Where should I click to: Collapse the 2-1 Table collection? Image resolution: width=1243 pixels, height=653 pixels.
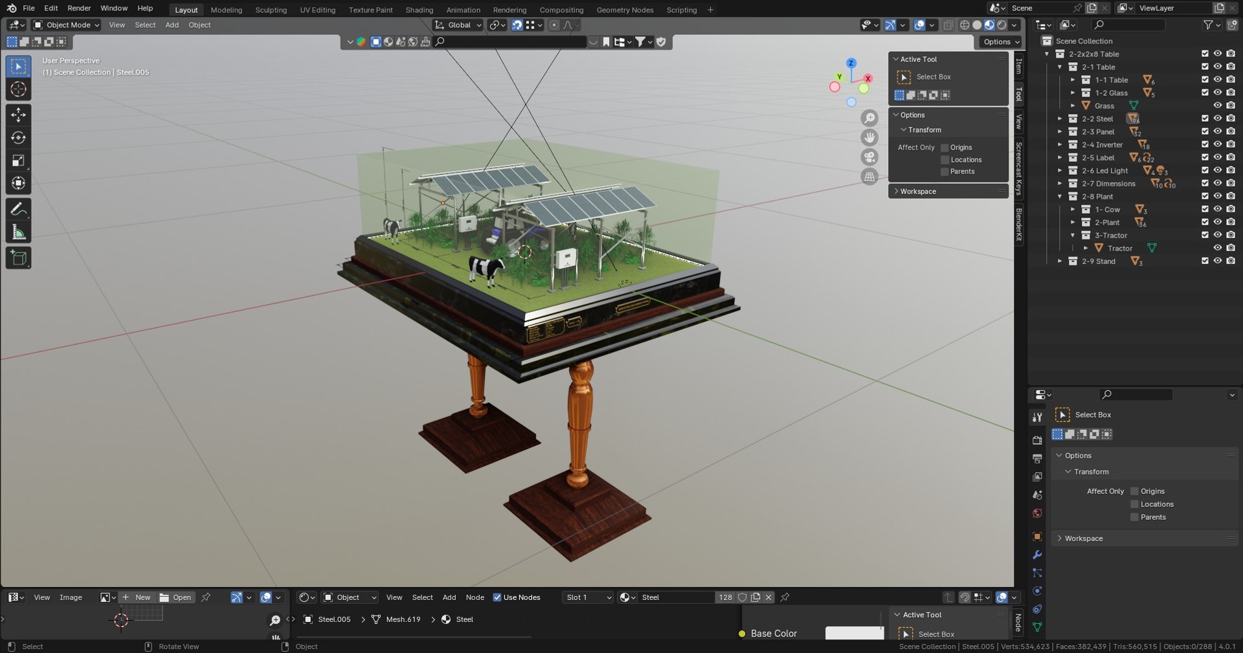1060,67
